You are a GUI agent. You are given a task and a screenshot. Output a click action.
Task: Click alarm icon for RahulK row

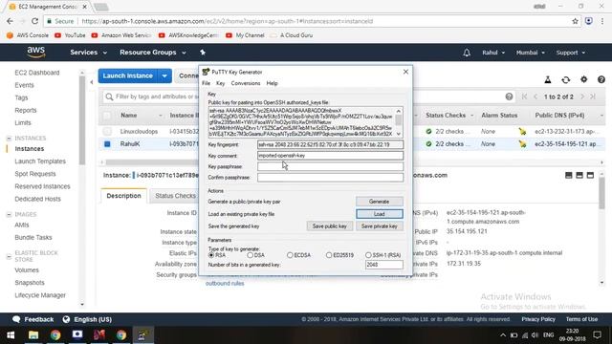[x=522, y=144]
